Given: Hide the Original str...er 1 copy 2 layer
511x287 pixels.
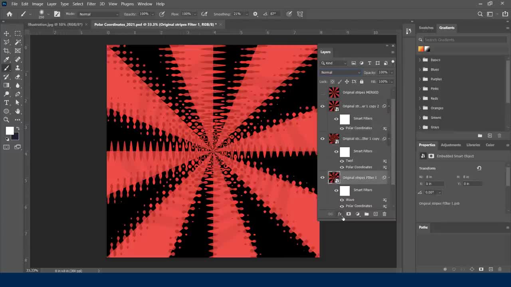Looking at the screenshot, I should 323,106.
